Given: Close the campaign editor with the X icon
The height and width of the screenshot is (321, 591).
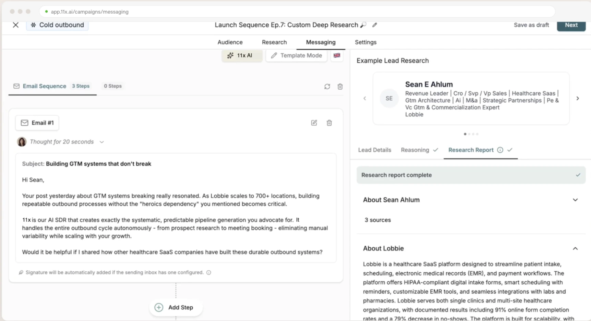Looking at the screenshot, I should pyautogui.click(x=16, y=25).
